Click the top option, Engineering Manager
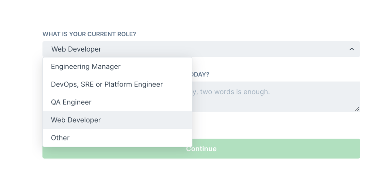 (x=86, y=66)
